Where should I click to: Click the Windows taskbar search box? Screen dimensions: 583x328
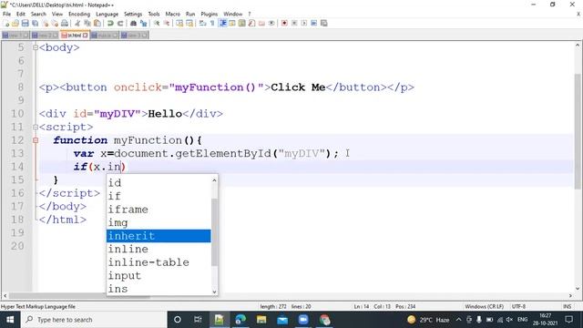pyautogui.click(x=94, y=320)
